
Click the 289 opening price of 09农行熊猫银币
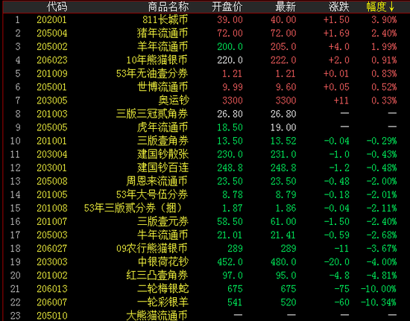(235, 249)
